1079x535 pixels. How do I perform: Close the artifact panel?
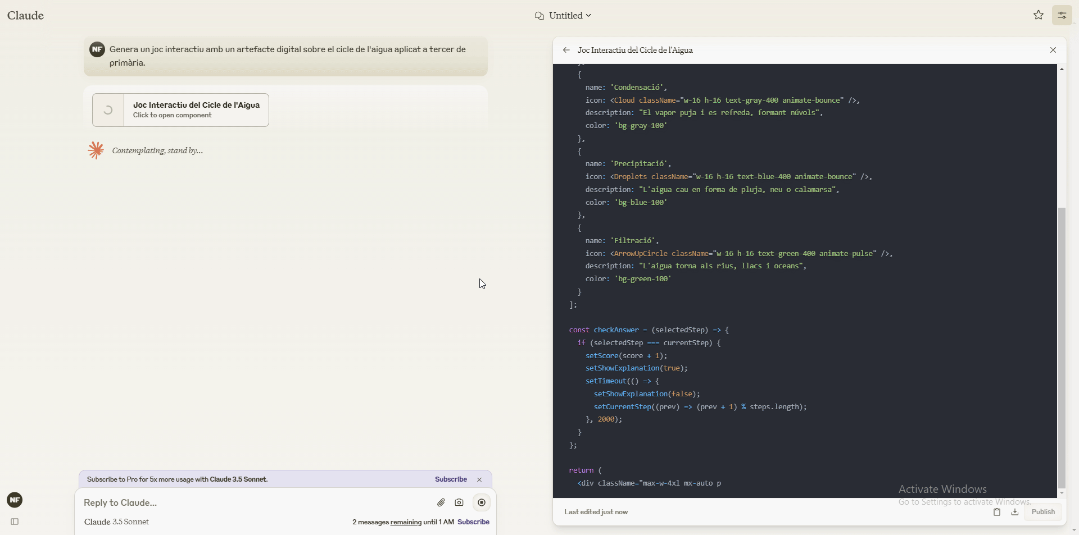[1053, 50]
